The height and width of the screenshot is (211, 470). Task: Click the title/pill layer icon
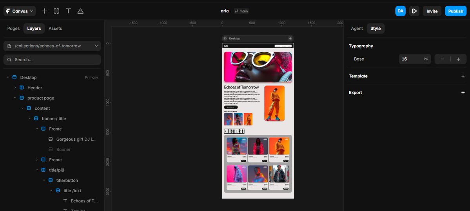click(x=44, y=170)
